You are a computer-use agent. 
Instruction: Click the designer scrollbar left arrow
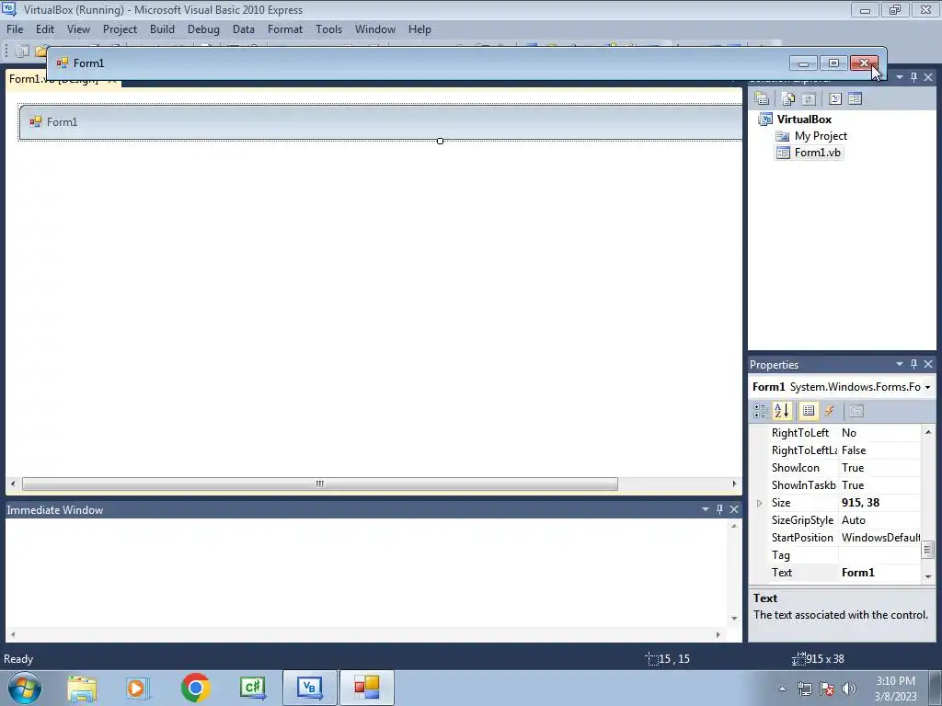(13, 484)
